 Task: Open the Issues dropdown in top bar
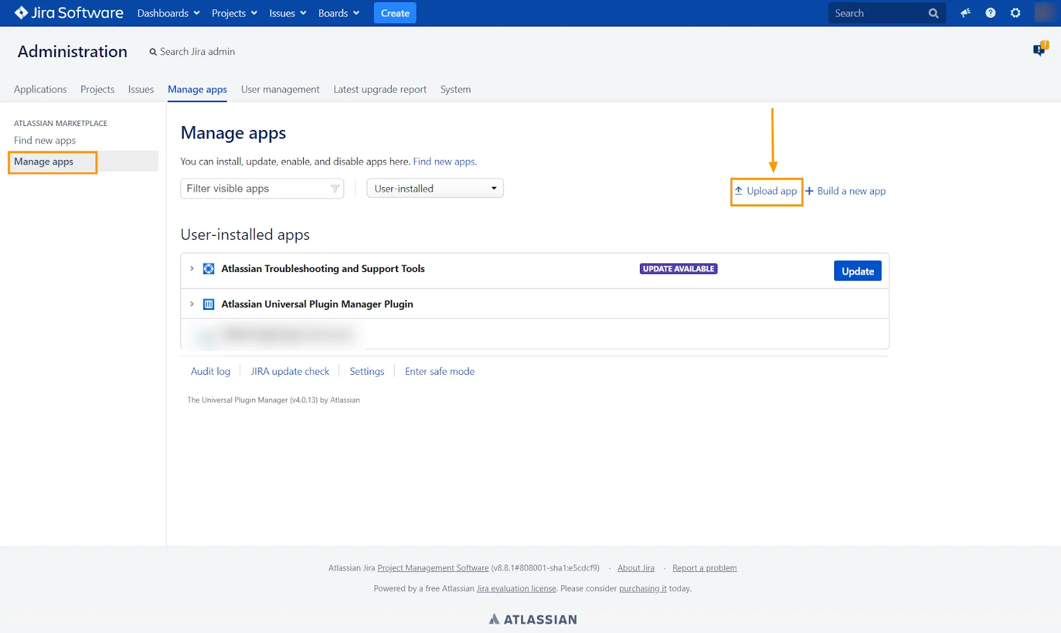tap(288, 13)
